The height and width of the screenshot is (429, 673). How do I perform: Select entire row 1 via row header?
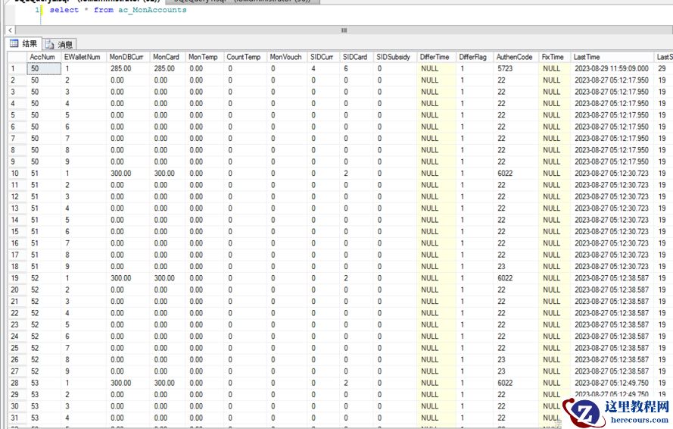pos(13,68)
